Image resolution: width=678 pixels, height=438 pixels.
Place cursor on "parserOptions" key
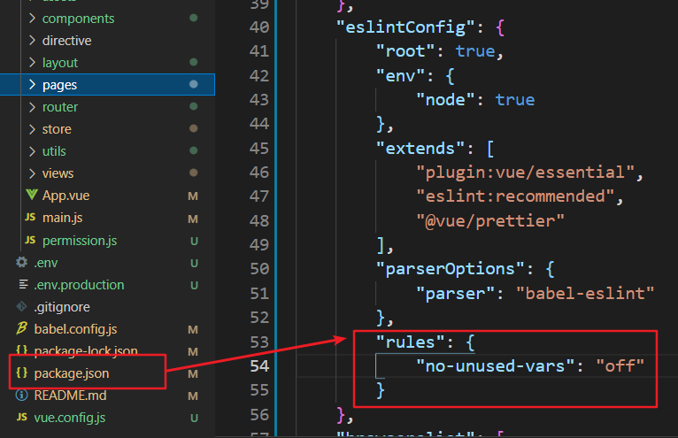(x=451, y=269)
